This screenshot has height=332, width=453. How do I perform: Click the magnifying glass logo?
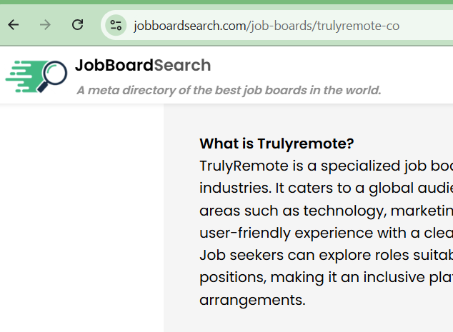pyautogui.click(x=51, y=76)
